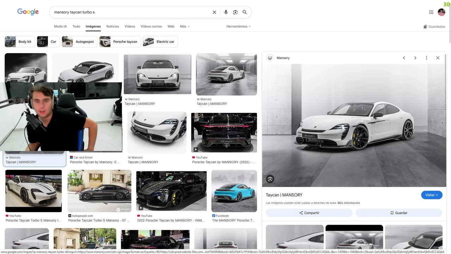This screenshot has height=254, width=451.
Task: Select the Imágenes tab
Action: click(x=93, y=26)
